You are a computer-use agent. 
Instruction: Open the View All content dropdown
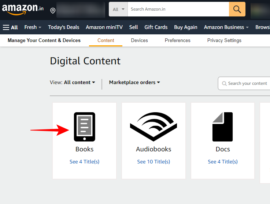(79, 83)
